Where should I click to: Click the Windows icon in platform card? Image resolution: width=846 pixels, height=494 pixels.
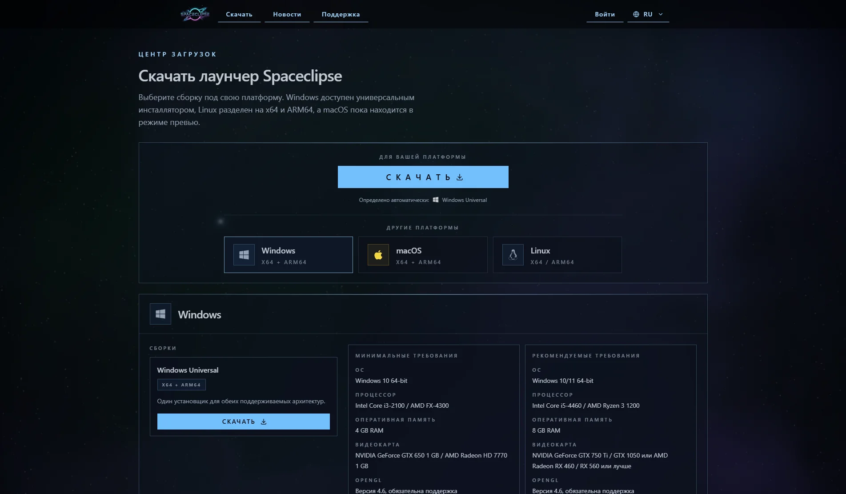pos(244,255)
